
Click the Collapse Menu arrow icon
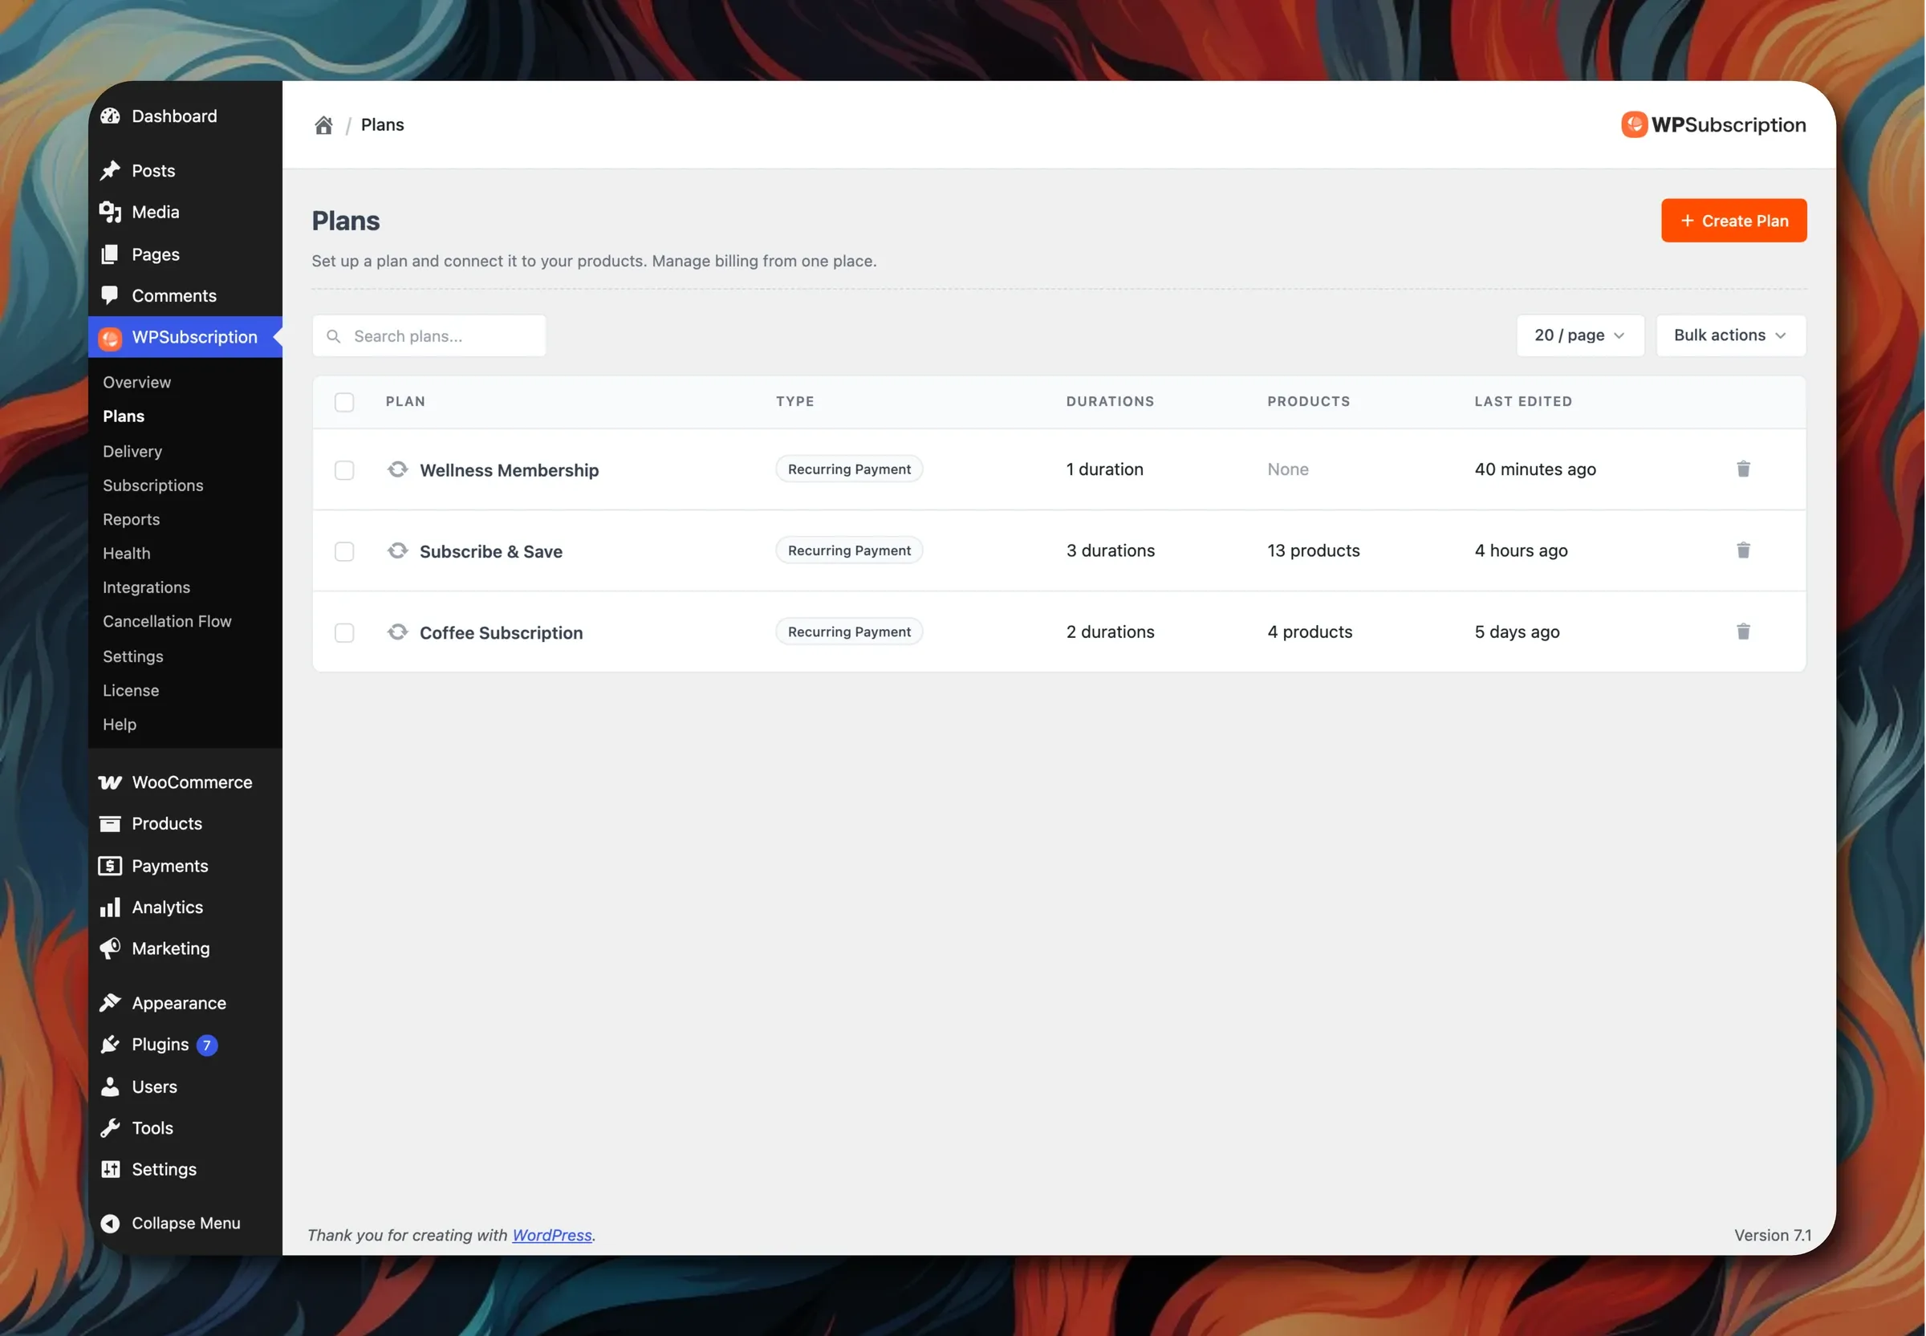110,1223
